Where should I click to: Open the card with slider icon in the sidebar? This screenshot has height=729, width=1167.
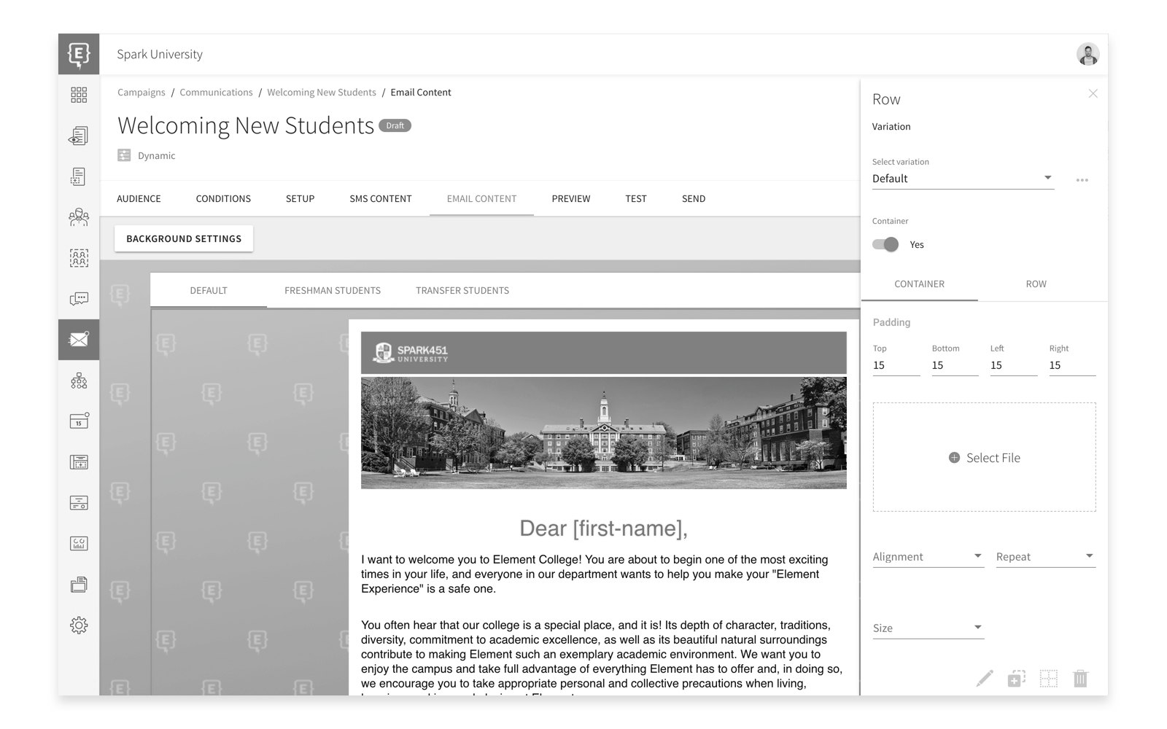[79, 502]
